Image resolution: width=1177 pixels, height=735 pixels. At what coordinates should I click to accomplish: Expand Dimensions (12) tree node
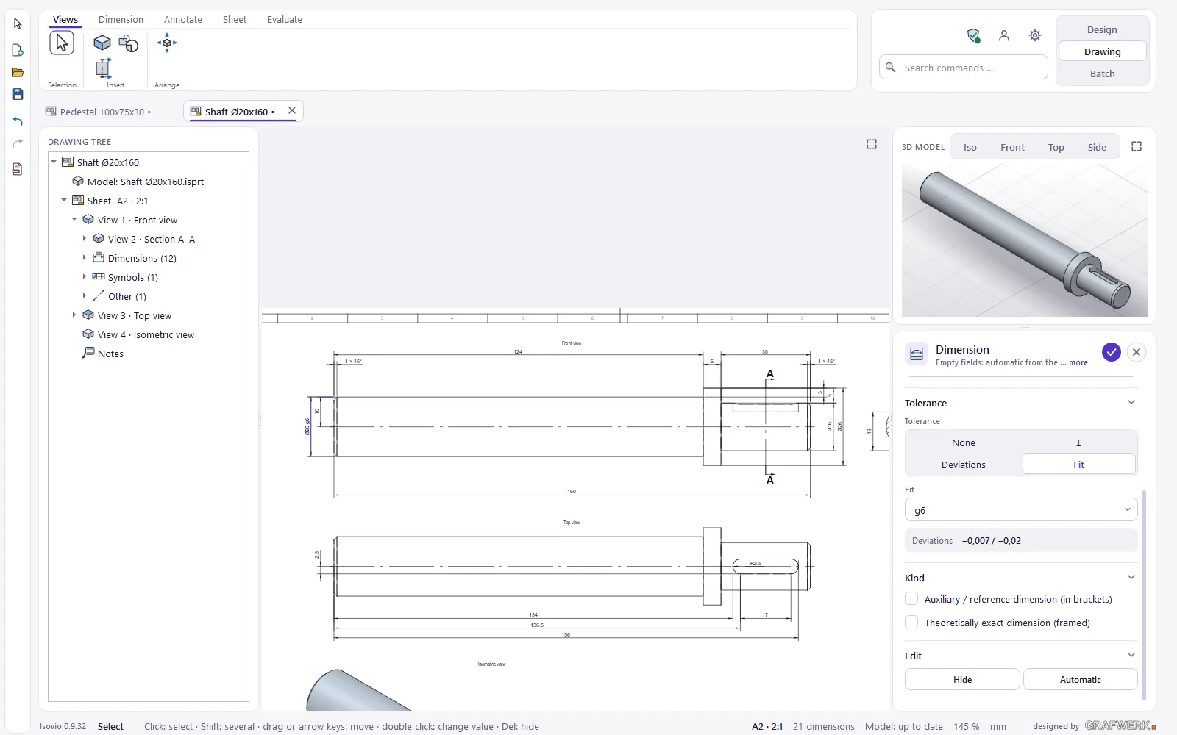tap(85, 258)
